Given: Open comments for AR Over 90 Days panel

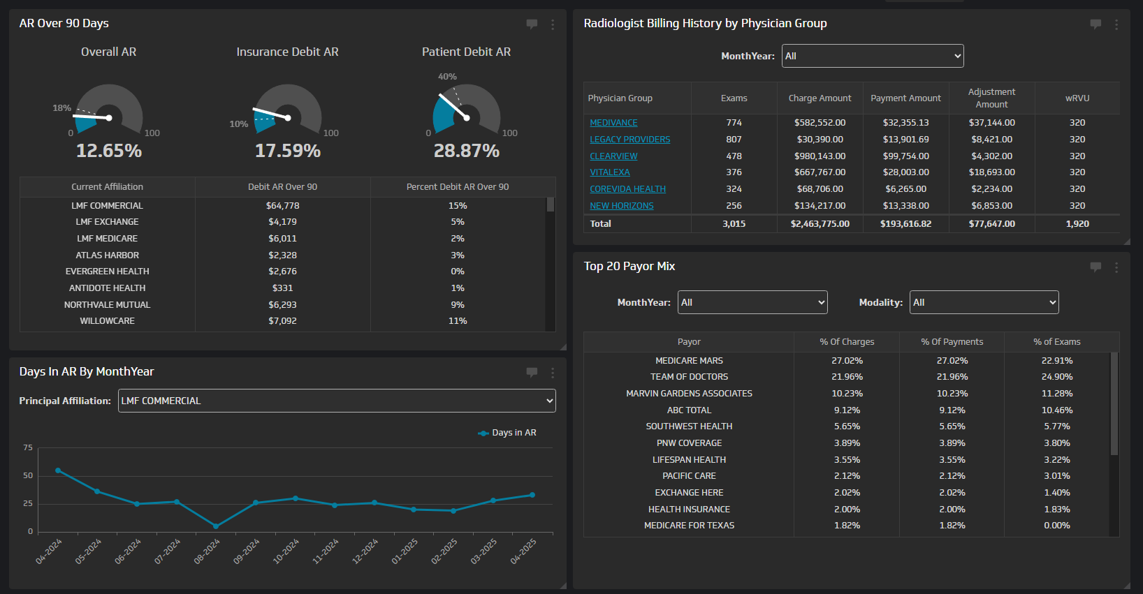Looking at the screenshot, I should pos(532,24).
